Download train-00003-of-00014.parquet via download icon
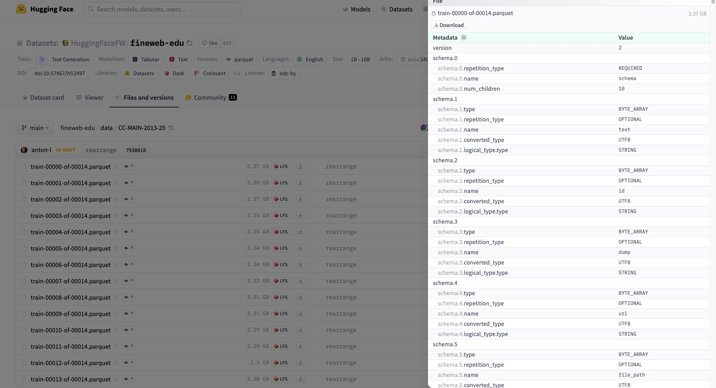 pyautogui.click(x=300, y=215)
